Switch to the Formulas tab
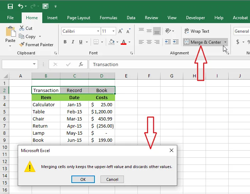Viewport: 250px width, 194px height. [x=108, y=18]
